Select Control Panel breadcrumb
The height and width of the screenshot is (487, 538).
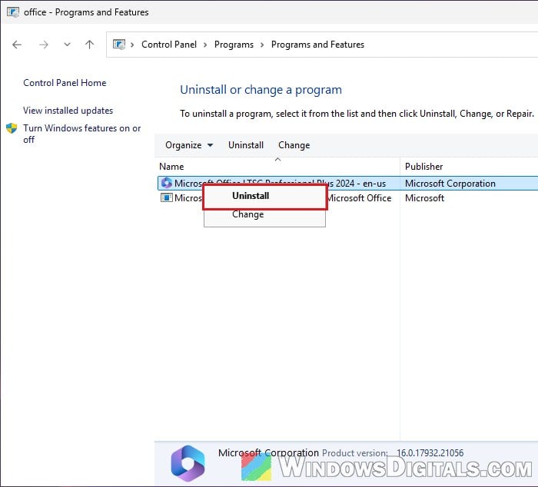(x=169, y=45)
